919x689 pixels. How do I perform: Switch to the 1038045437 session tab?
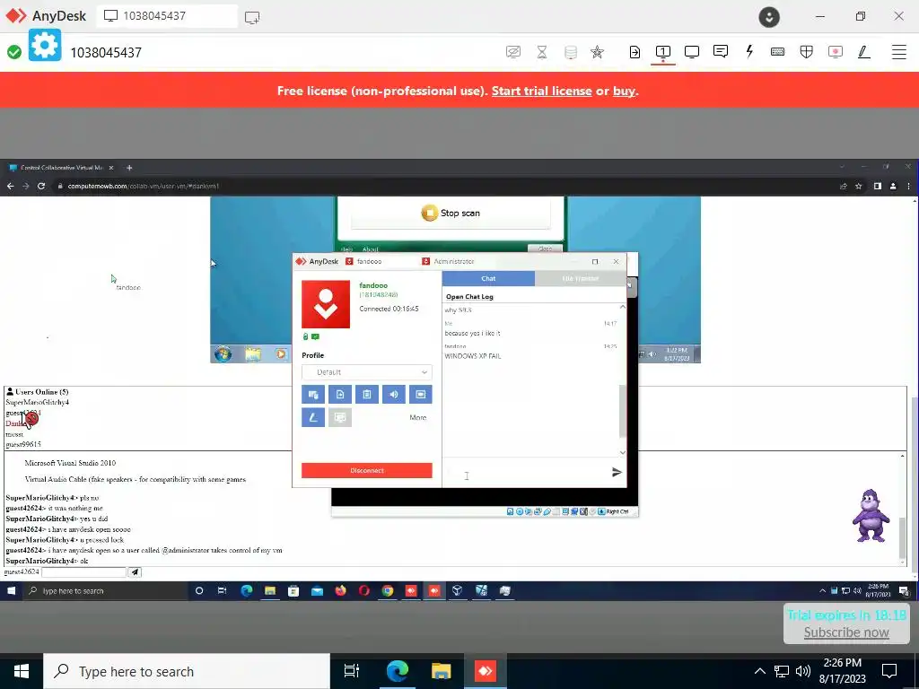coord(167,16)
